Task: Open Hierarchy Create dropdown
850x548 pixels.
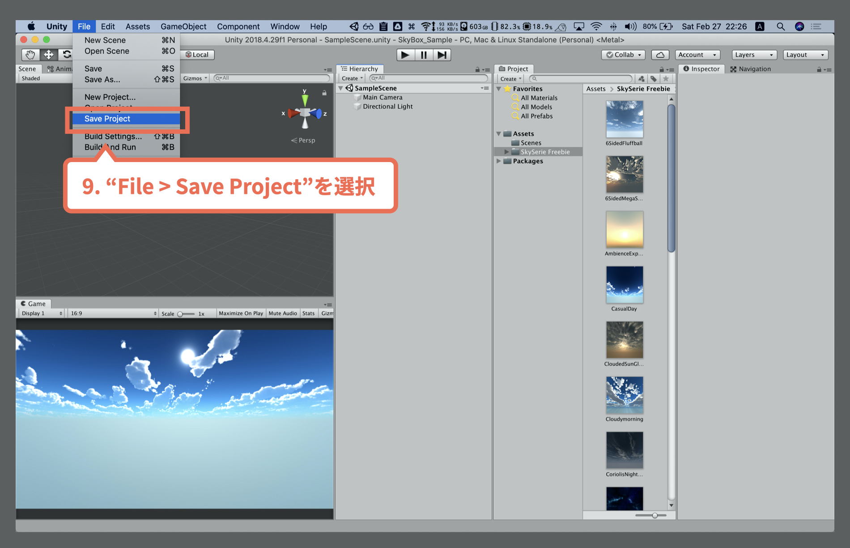Action: 352,78
